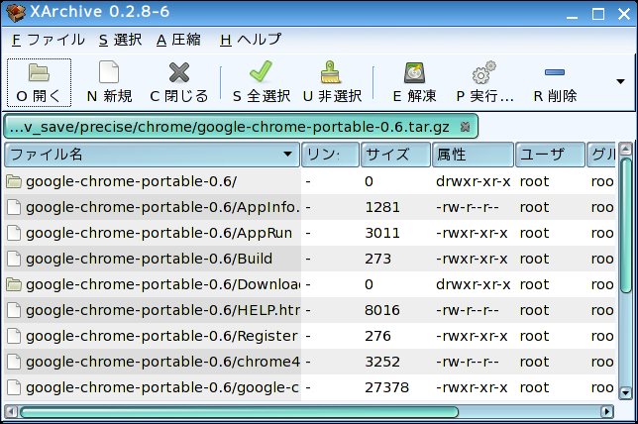Select the google-chrome-portable-0.6/Download folder row
Image resolution: width=638 pixels, height=424 pixels.
310,284
